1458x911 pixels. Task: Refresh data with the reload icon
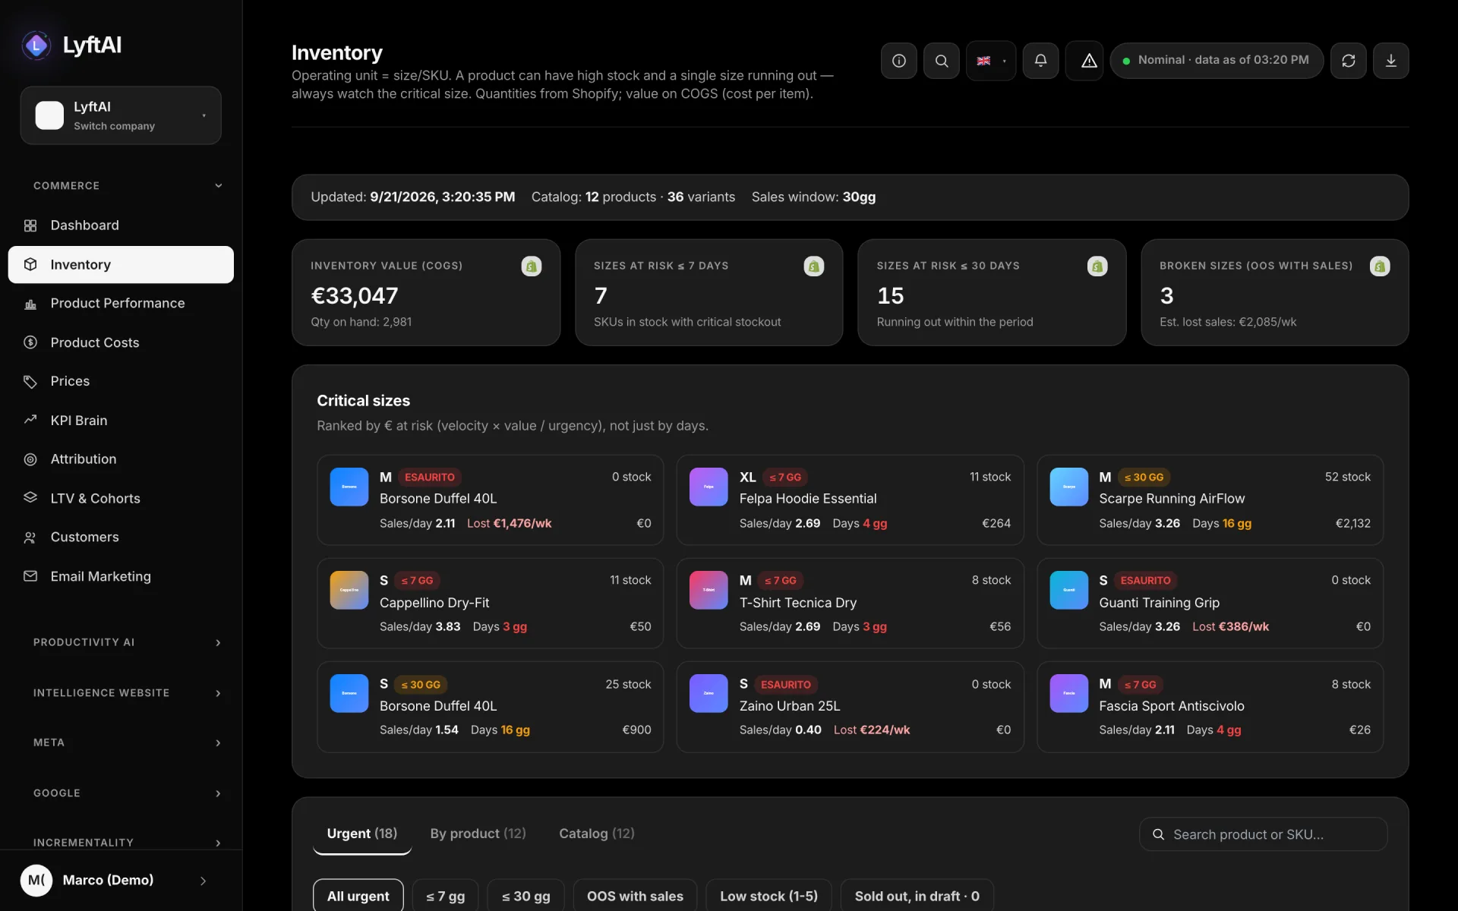point(1348,61)
